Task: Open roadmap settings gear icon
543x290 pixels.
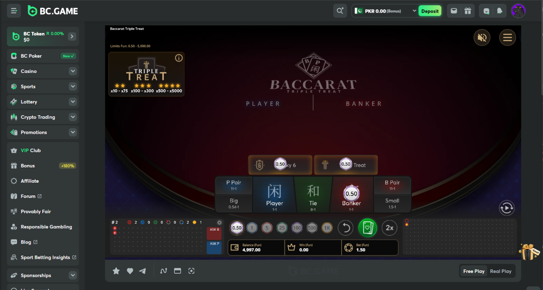Action: coord(219,223)
